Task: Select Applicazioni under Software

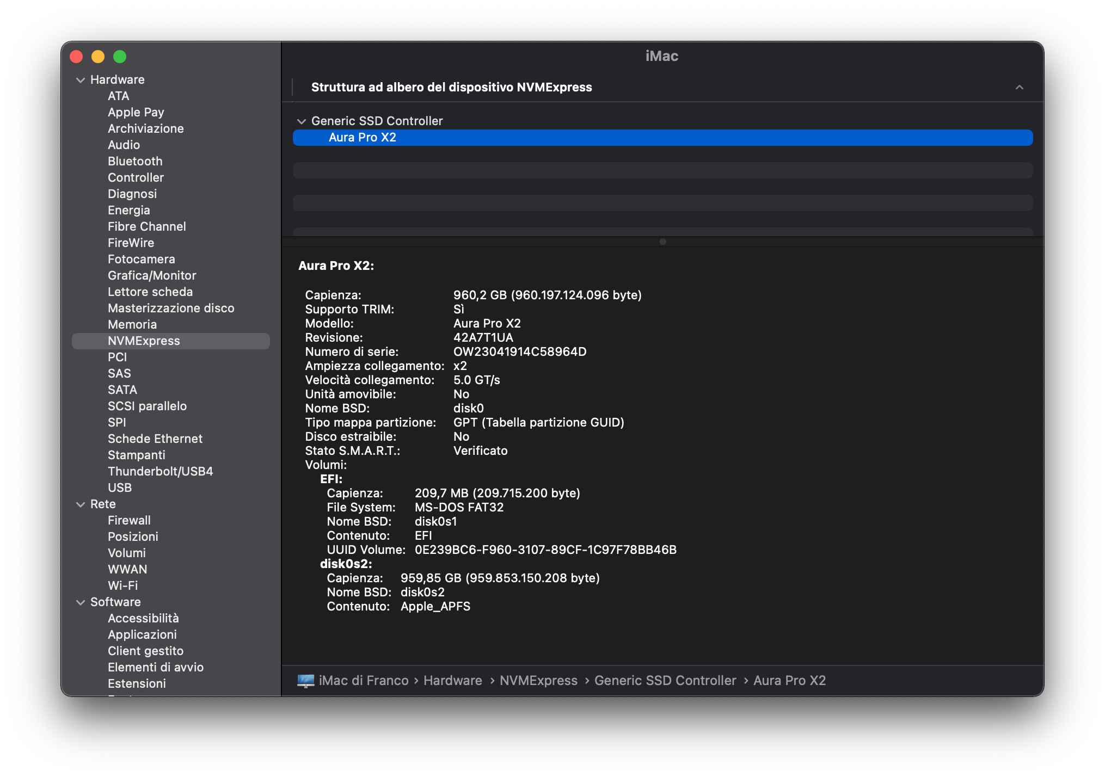Action: pos(143,634)
